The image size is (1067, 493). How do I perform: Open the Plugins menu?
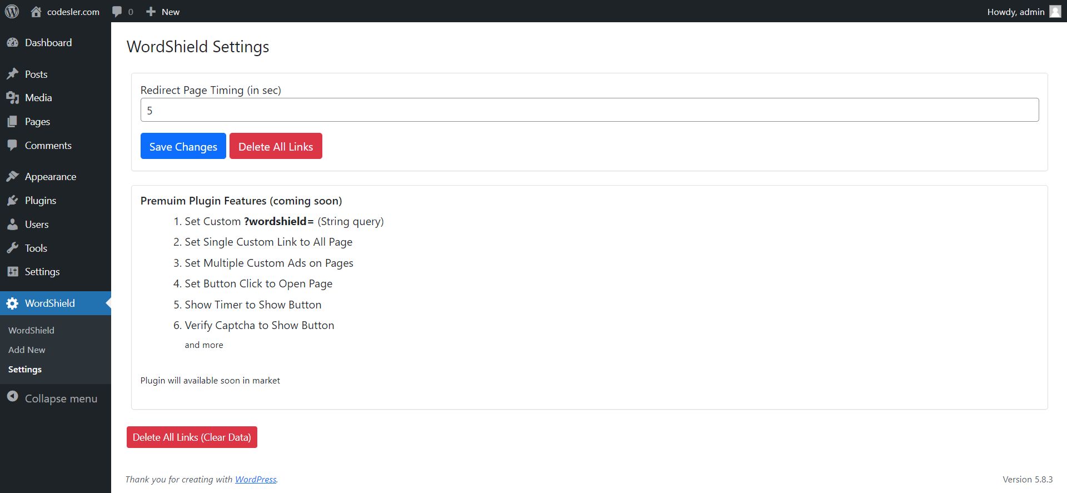56,201
